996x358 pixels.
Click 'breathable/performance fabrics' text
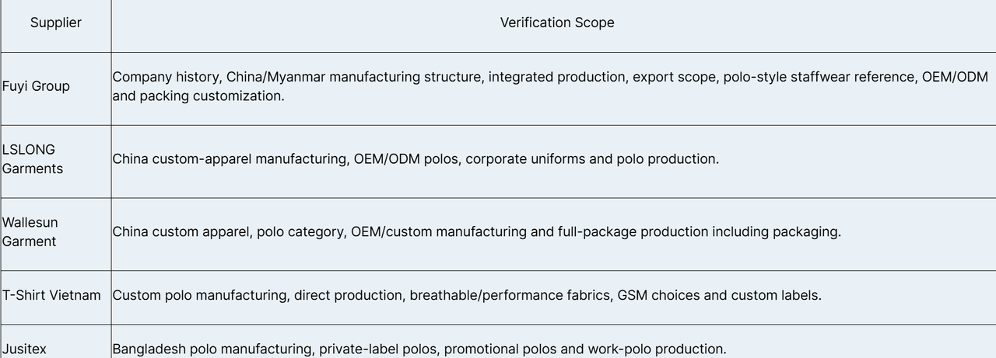pyautogui.click(x=510, y=295)
